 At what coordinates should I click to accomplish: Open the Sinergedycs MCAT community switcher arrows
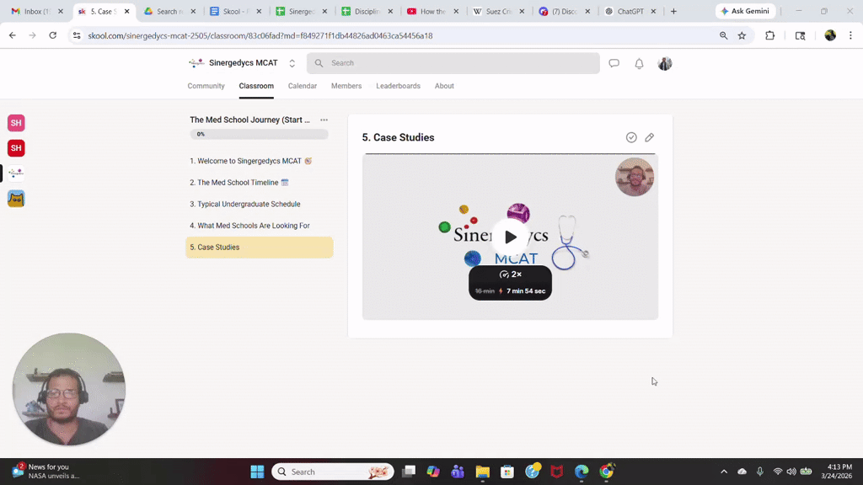(x=292, y=63)
